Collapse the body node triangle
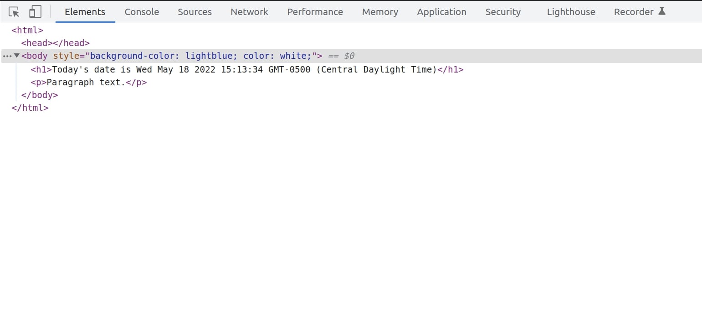Viewport: 702px width, 333px height. 17,56
